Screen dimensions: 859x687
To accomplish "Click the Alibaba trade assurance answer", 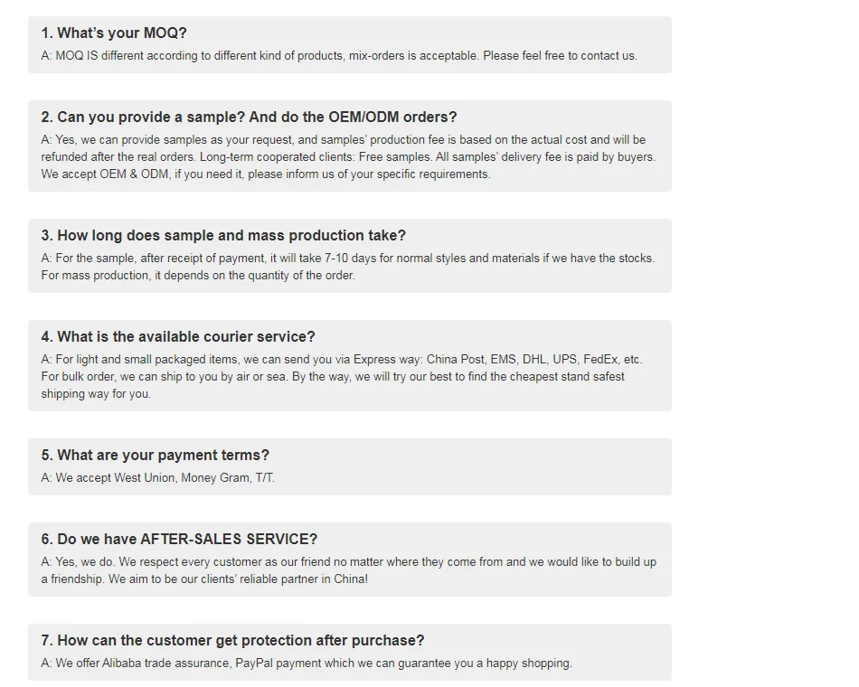I will (307, 663).
